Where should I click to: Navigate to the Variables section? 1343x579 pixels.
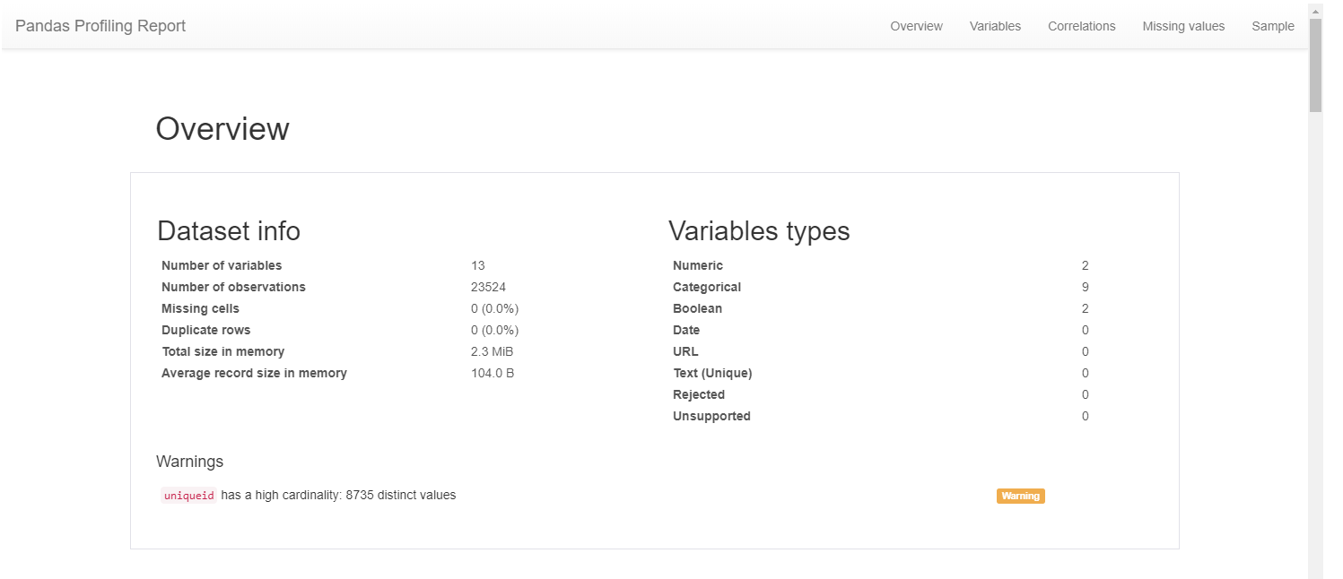(995, 26)
